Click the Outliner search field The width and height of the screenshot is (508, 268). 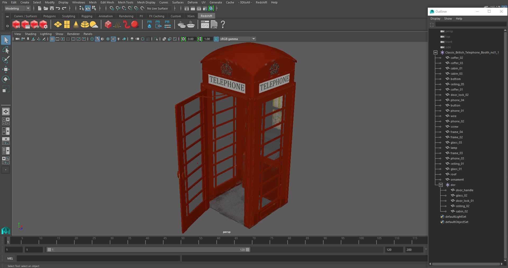click(x=471, y=24)
